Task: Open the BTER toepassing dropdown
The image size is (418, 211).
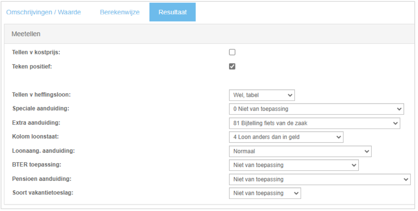Action: (x=294, y=165)
